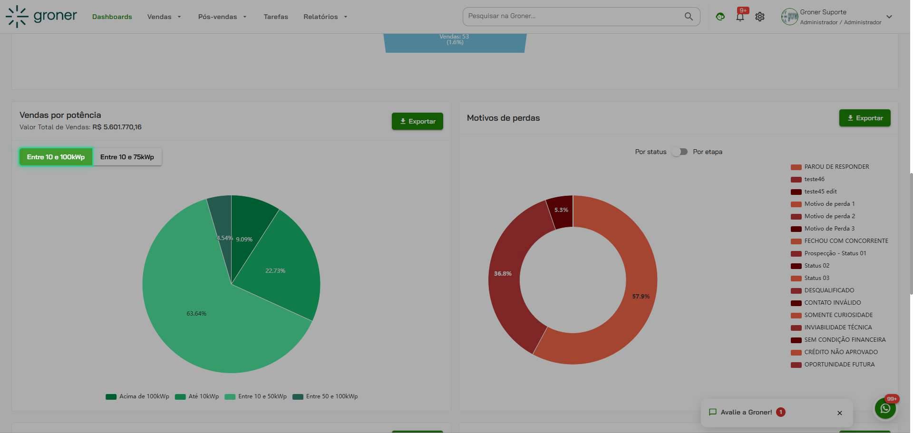The height and width of the screenshot is (433, 913).
Task: Export the Motivos de perdas chart
Action: [864, 118]
